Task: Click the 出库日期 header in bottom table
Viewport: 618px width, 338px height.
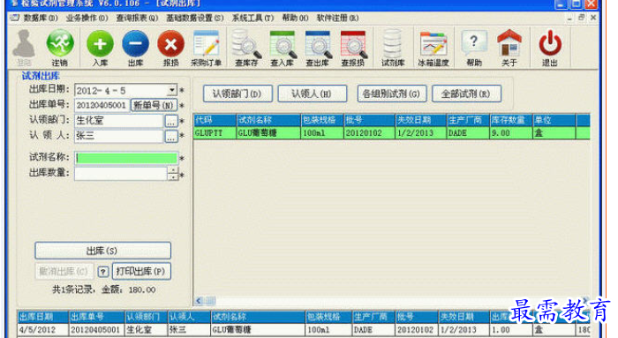Action: point(43,317)
